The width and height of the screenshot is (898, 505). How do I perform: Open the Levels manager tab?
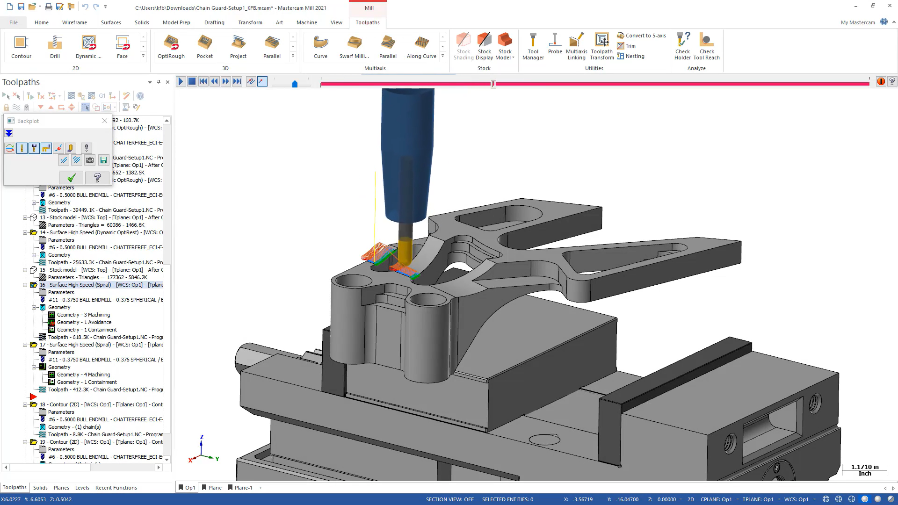82,488
